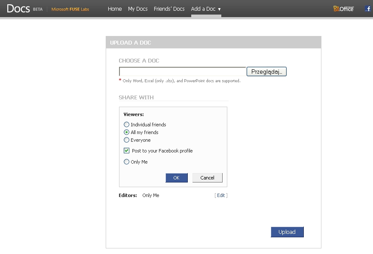Select the Only Me viewer option

126,162
